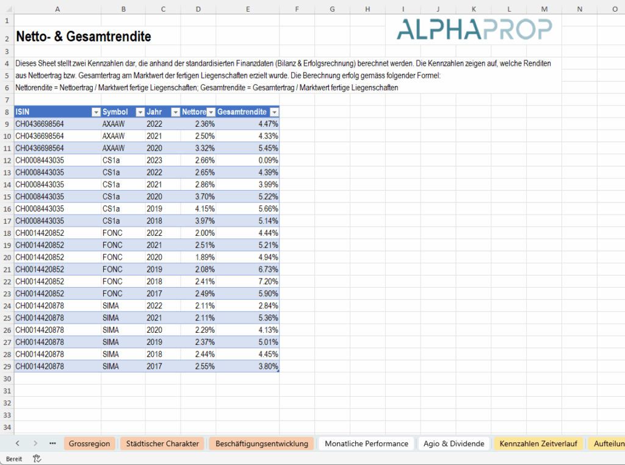Select the Agio & Dividende sheet tab
This screenshot has width=625, height=465.
454,444
